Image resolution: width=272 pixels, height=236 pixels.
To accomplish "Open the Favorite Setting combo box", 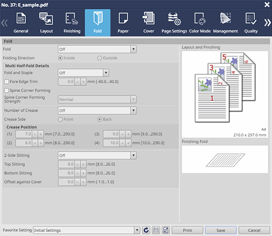I will 86,230.
